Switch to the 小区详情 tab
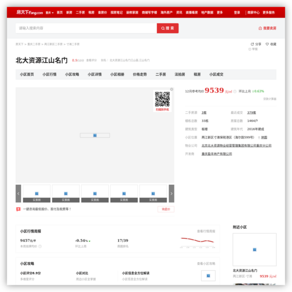The height and width of the screenshot is (292, 292). click(95, 74)
